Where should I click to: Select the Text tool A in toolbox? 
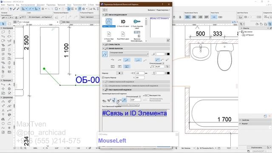coord(3,110)
